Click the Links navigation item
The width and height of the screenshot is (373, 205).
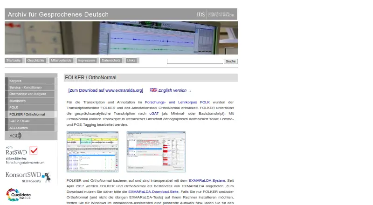pyautogui.click(x=131, y=61)
